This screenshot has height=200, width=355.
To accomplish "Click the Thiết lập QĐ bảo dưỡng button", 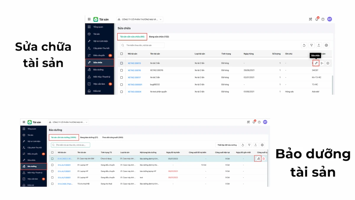I will coord(227,145).
